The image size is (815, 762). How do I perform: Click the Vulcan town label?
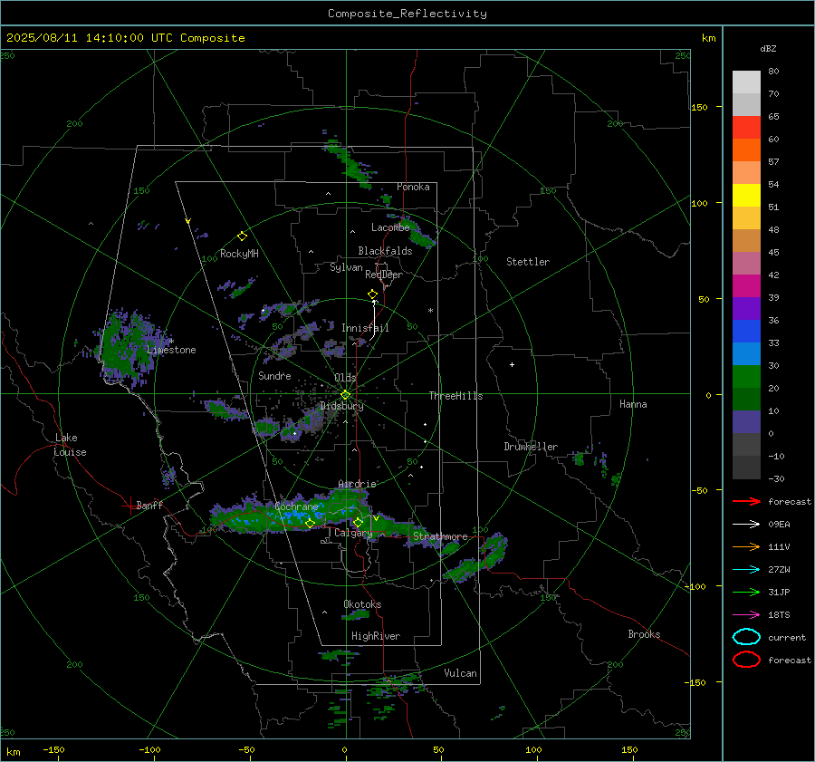point(460,673)
